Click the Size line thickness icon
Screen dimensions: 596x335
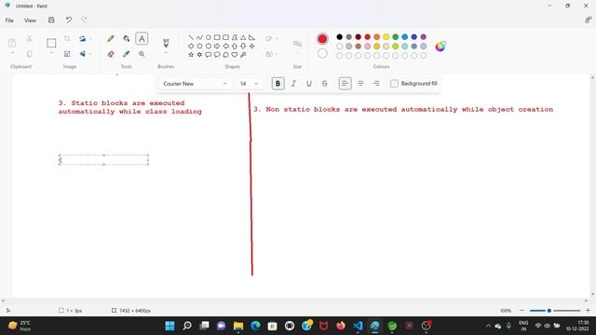point(298,44)
